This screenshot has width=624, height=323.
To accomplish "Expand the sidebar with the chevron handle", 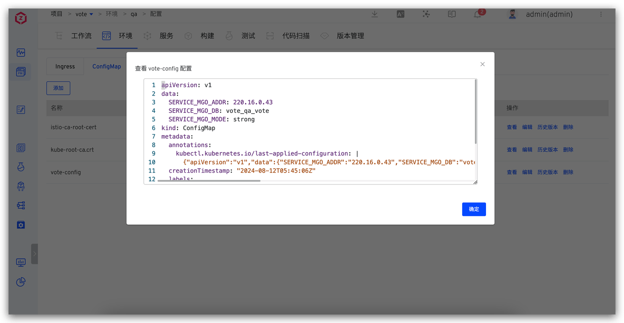I will (x=34, y=253).
